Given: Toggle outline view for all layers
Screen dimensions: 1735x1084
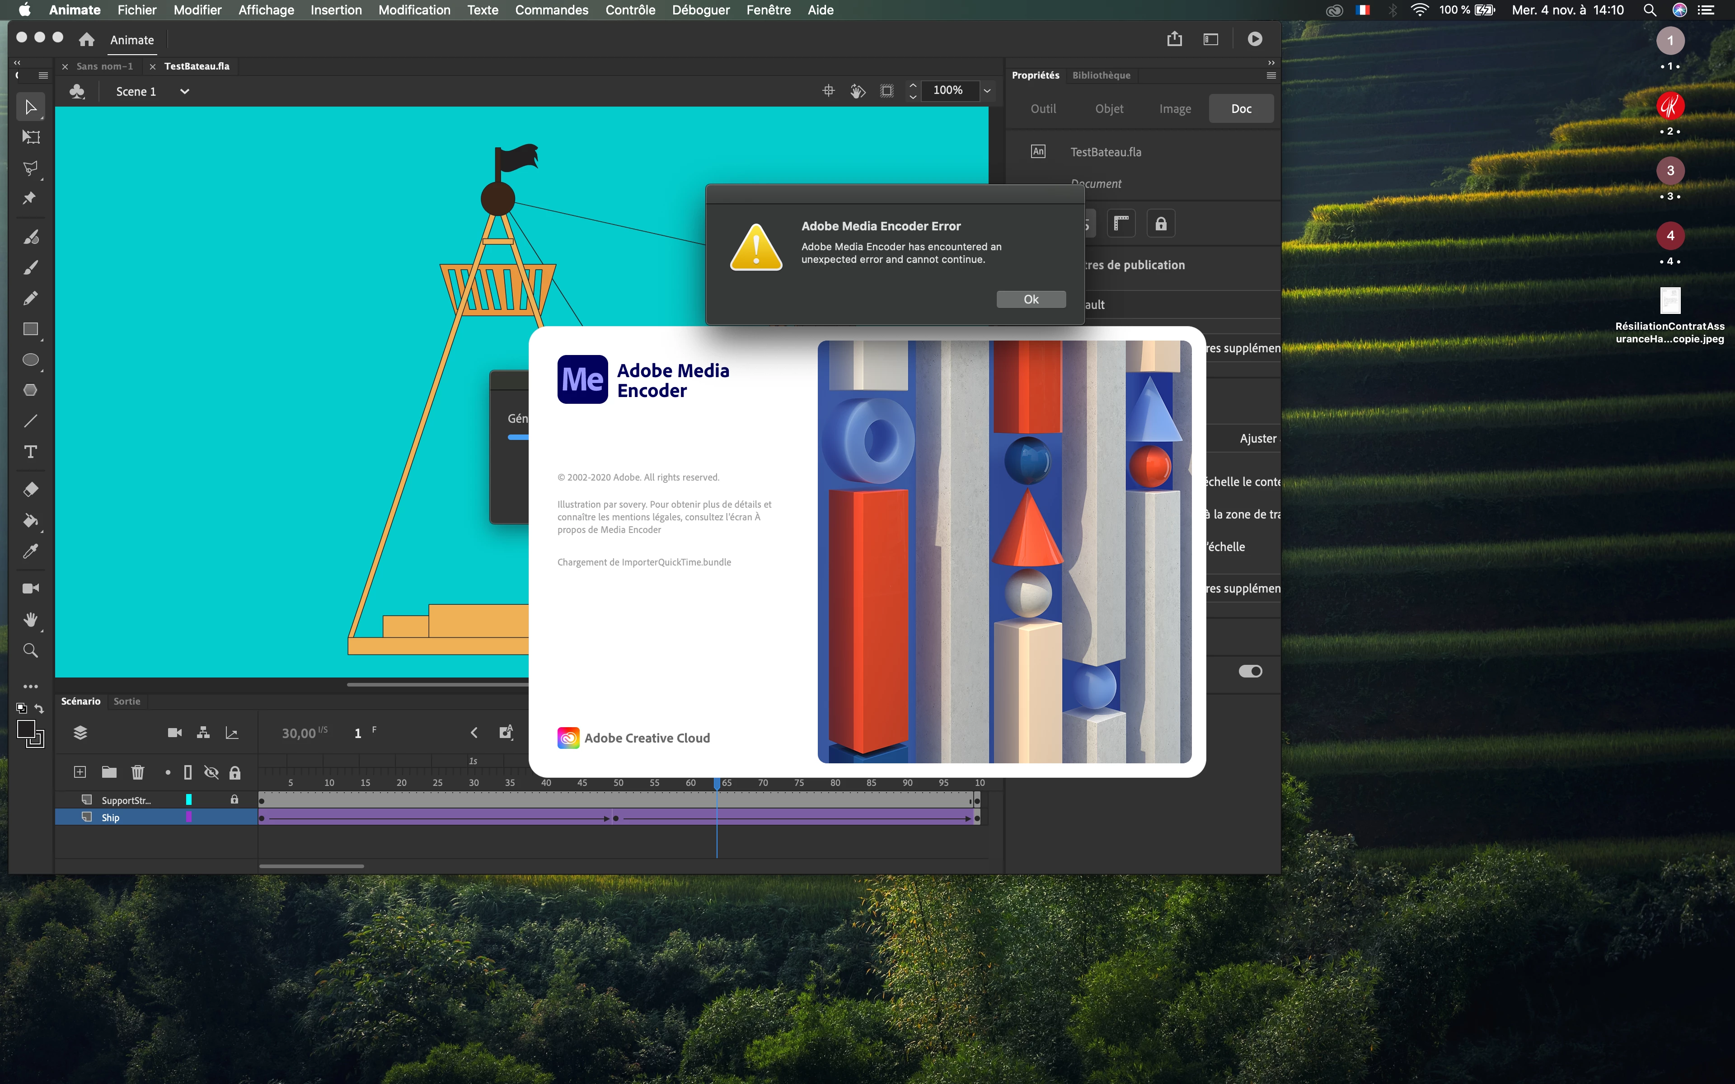Looking at the screenshot, I should click(188, 772).
